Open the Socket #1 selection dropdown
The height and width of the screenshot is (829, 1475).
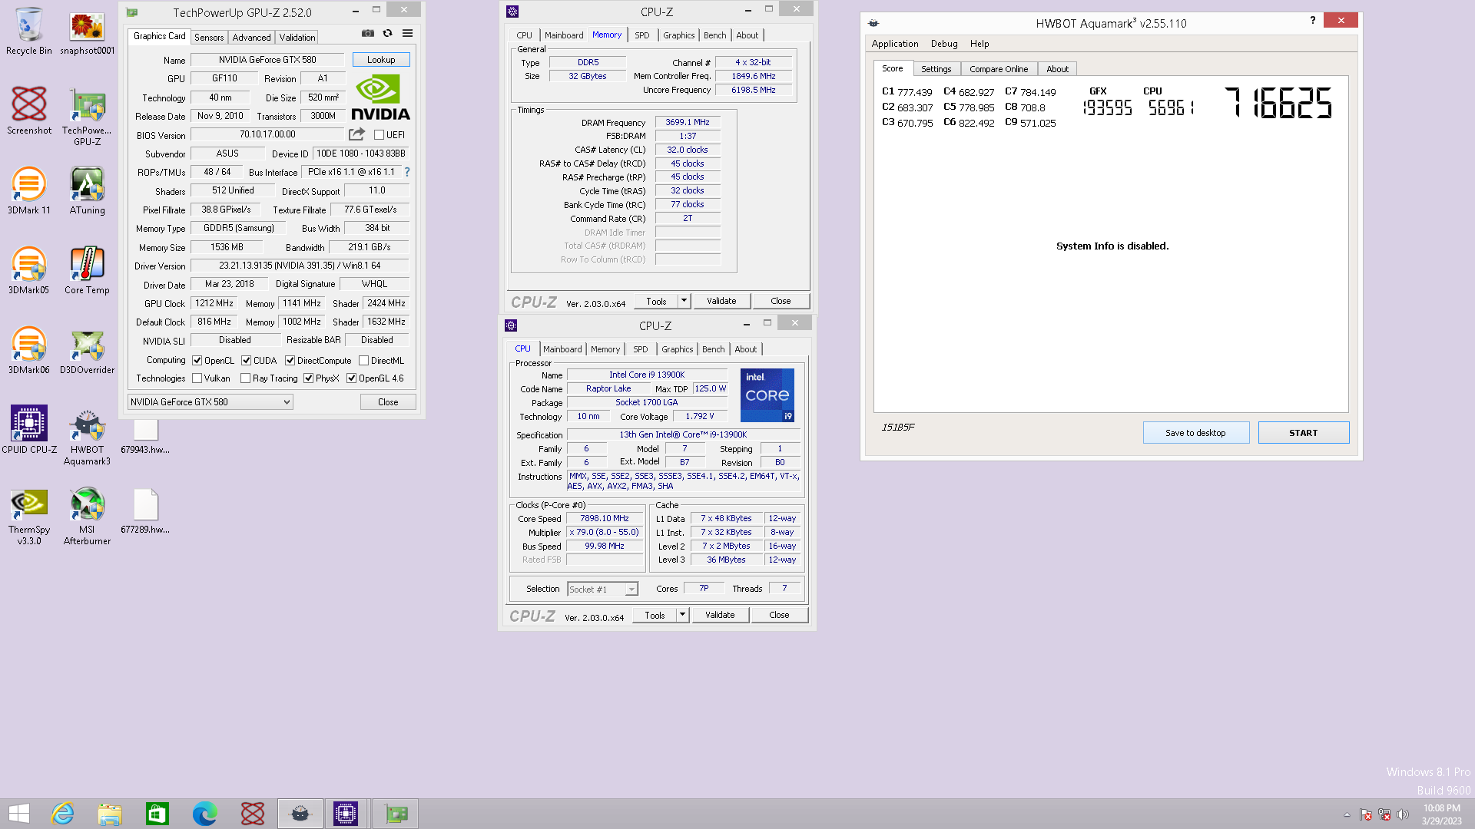coord(602,590)
